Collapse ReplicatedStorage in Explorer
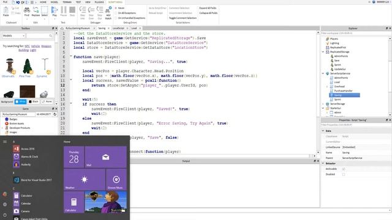The image size is (392, 220). (323, 52)
